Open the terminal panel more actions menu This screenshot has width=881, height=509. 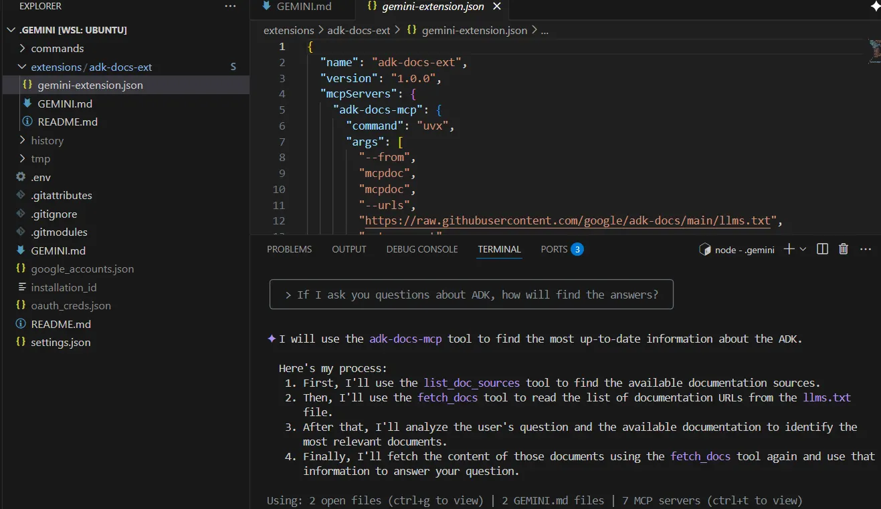pos(866,249)
